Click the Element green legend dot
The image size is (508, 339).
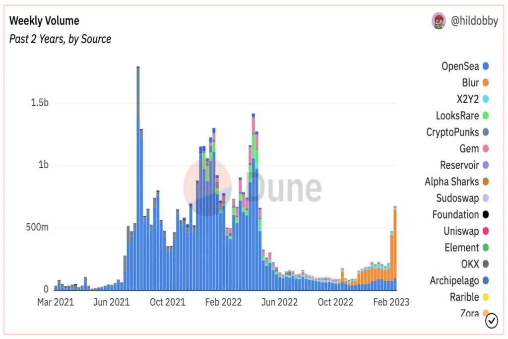click(485, 248)
